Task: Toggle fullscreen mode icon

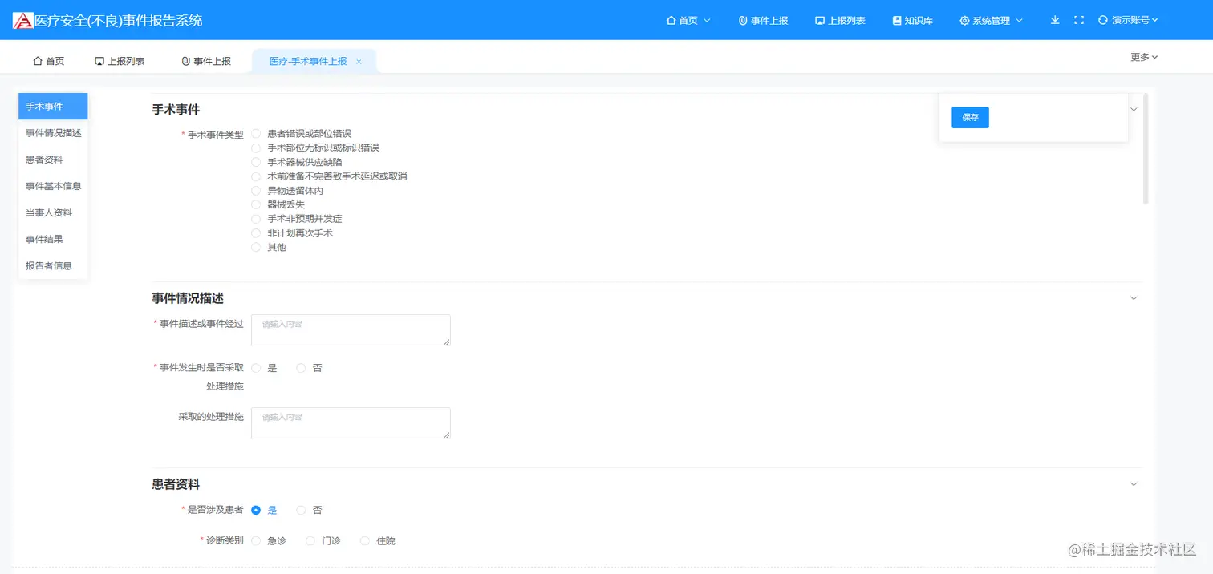Action: click(x=1079, y=20)
